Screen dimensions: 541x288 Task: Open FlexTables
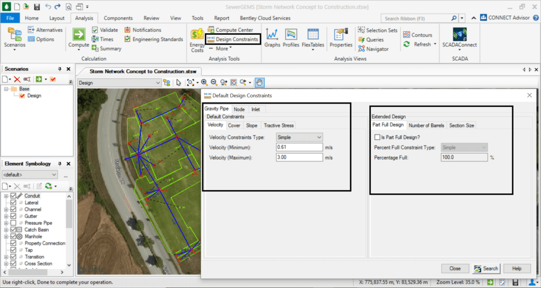313,40
